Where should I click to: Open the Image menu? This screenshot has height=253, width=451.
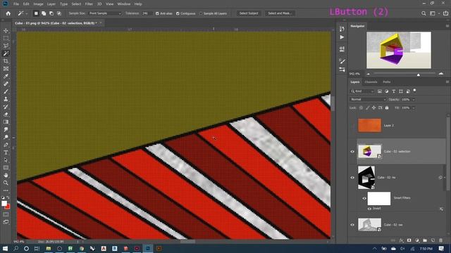pos(38,4)
